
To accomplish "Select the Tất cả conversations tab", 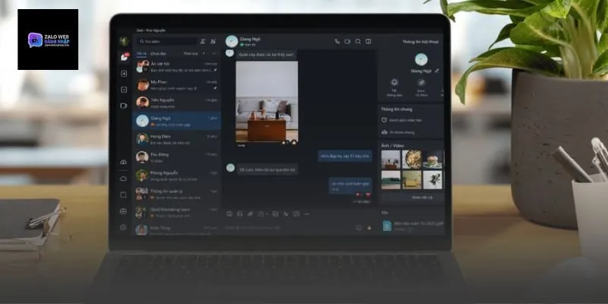I will click(141, 53).
